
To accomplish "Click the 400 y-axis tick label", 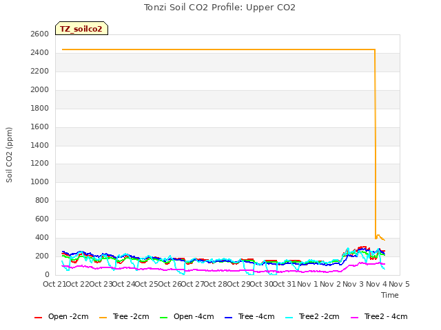I will (42, 237).
